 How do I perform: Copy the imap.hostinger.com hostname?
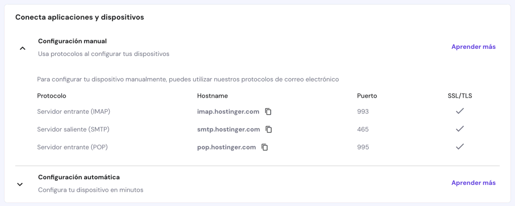tap(269, 111)
